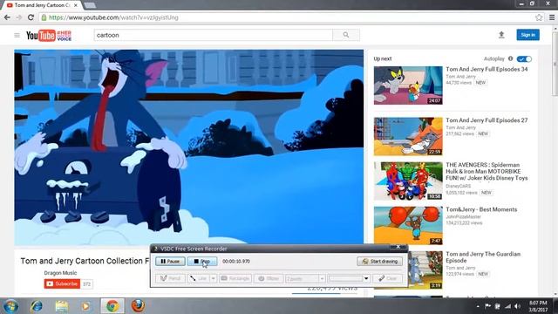
Task: Pause recording in VSDC Screen Recorder
Action: tap(170, 262)
